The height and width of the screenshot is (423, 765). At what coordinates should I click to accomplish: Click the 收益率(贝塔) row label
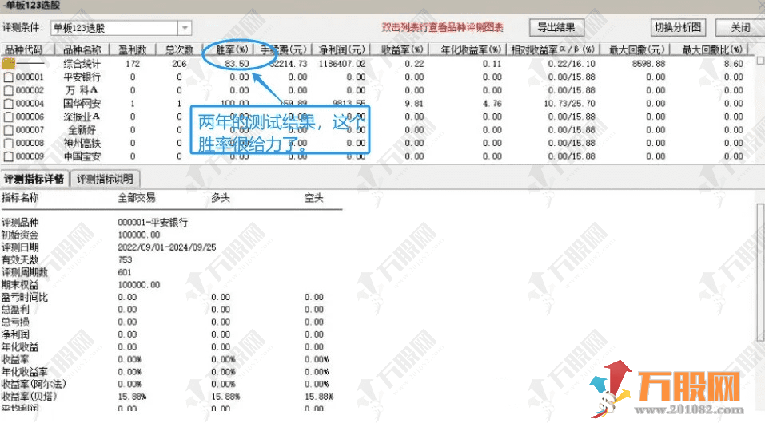click(x=29, y=397)
